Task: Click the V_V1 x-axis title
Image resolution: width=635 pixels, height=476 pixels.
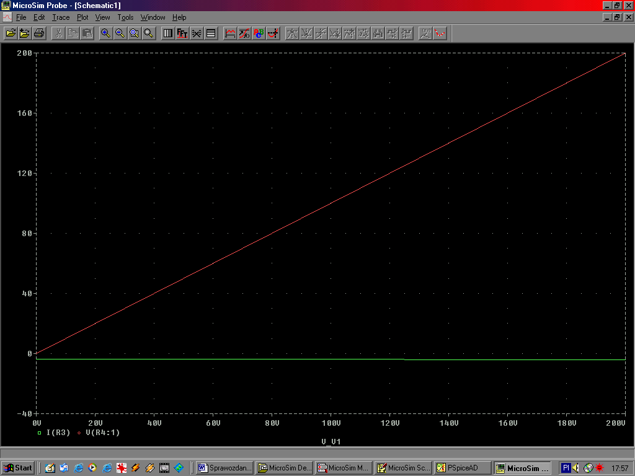Action: pos(331,441)
